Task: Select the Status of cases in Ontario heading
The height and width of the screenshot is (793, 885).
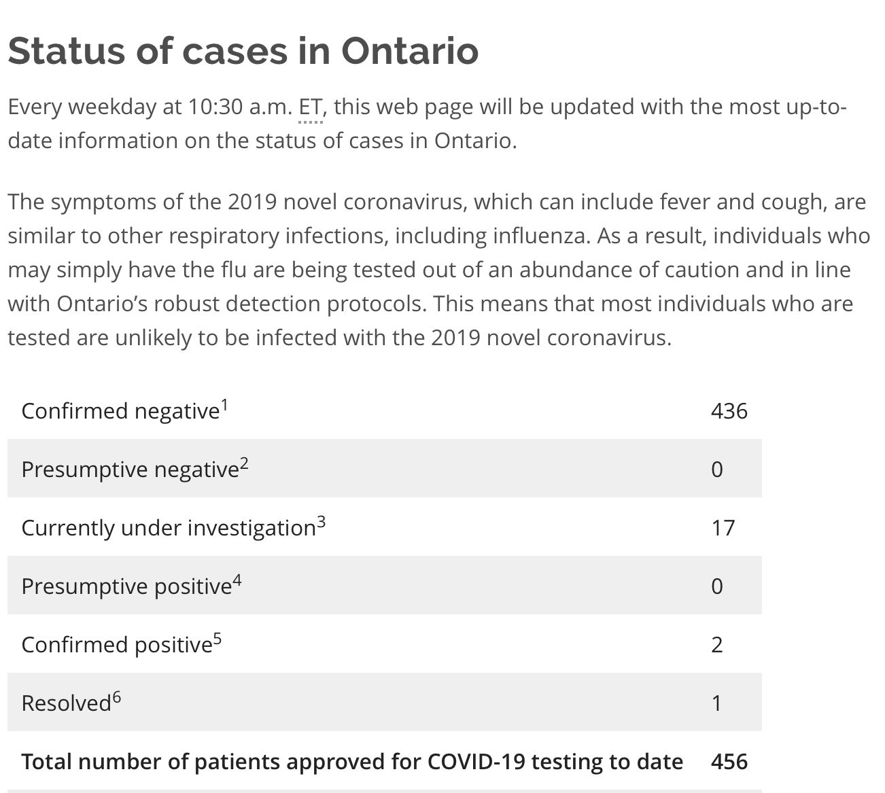Action: click(243, 50)
